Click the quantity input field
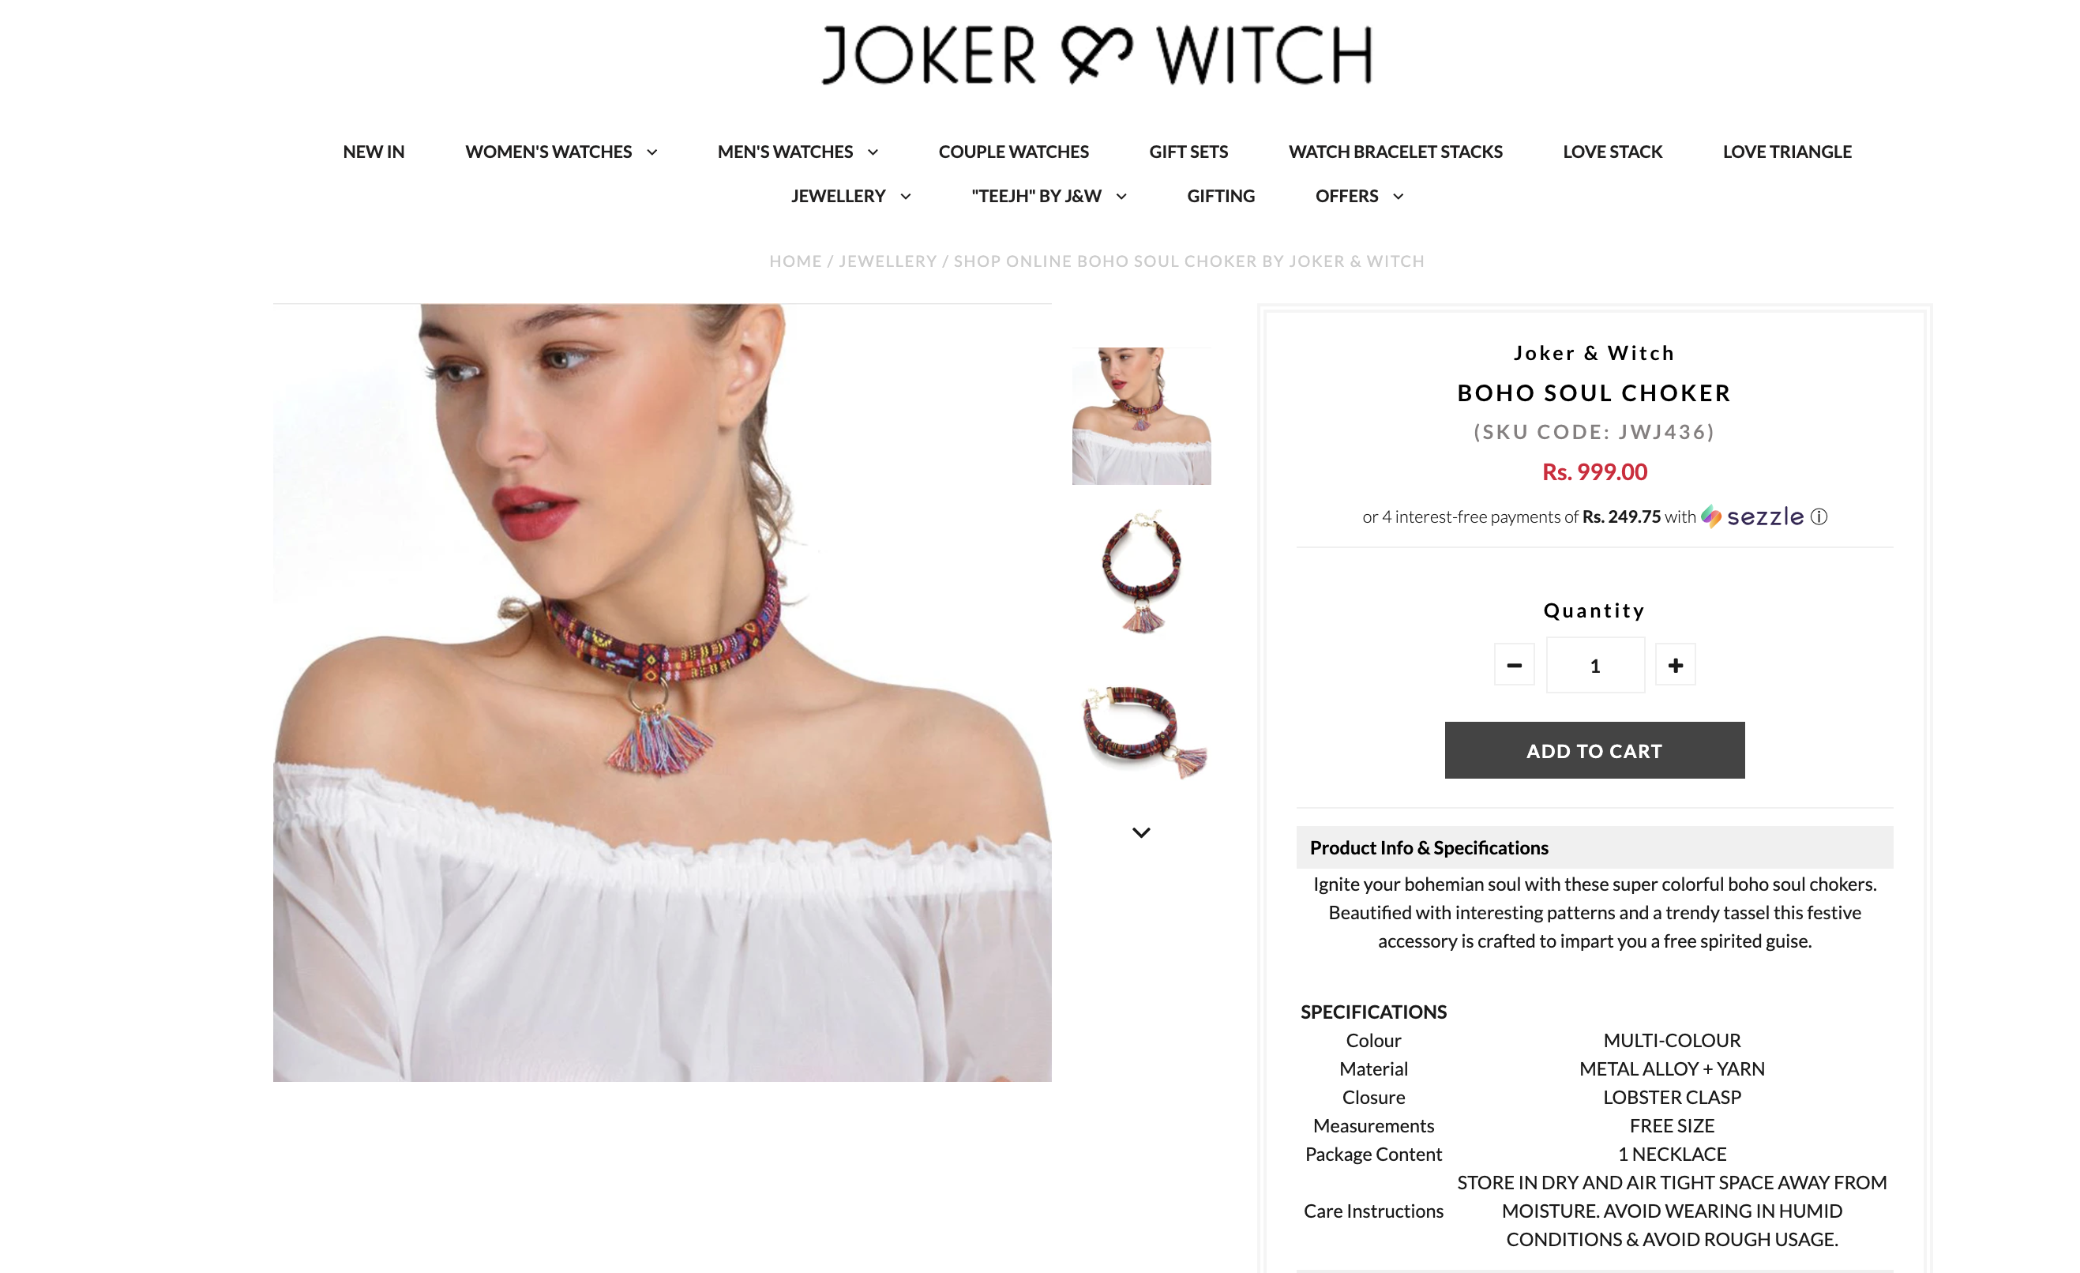The width and height of the screenshot is (2080, 1273). pos(1594,665)
